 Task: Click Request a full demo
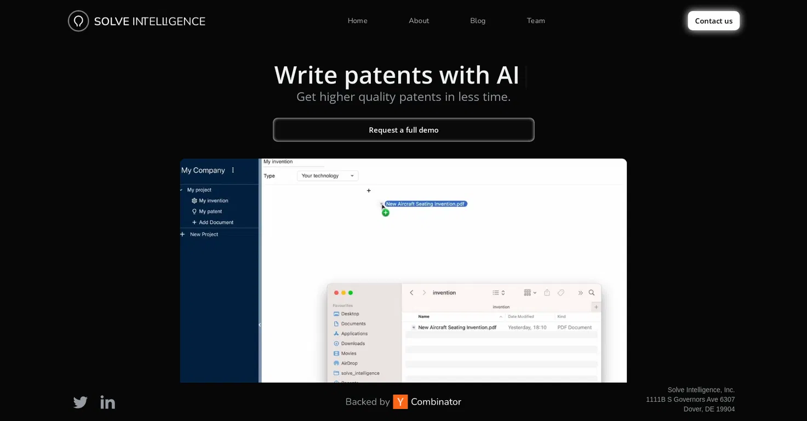click(x=404, y=130)
